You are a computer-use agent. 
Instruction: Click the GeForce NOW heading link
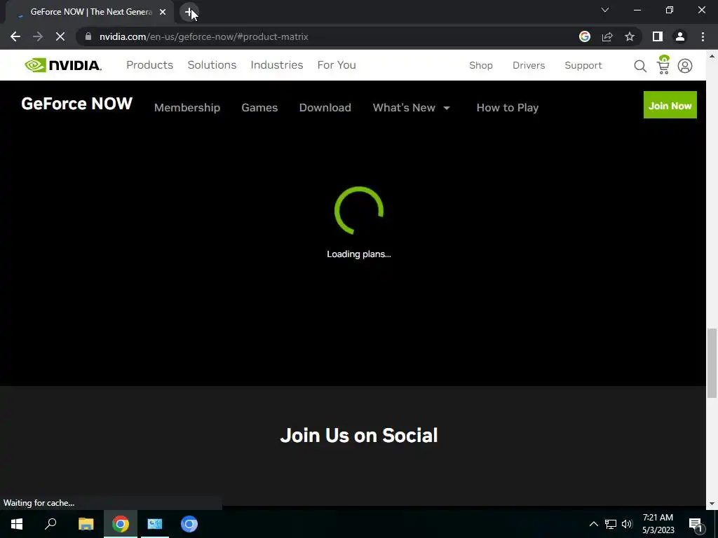pos(77,104)
